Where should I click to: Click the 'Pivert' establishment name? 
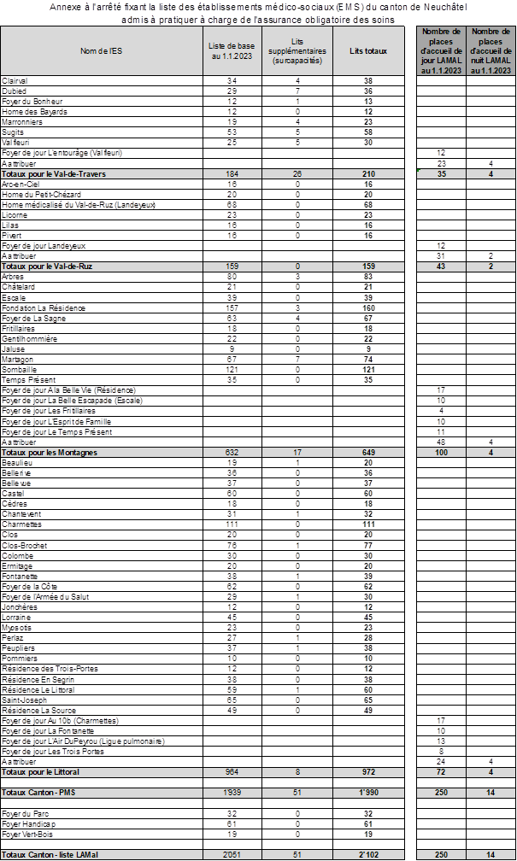(11, 236)
